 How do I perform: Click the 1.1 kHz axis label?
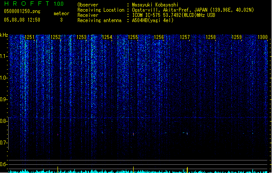click(3, 56)
